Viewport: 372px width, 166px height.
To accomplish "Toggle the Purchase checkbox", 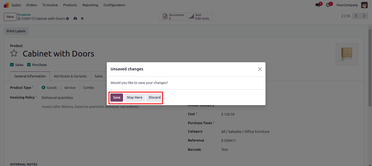I will pyautogui.click(x=29, y=65).
